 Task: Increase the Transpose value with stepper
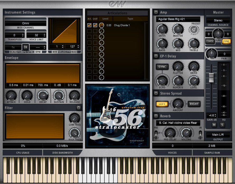point(23,34)
